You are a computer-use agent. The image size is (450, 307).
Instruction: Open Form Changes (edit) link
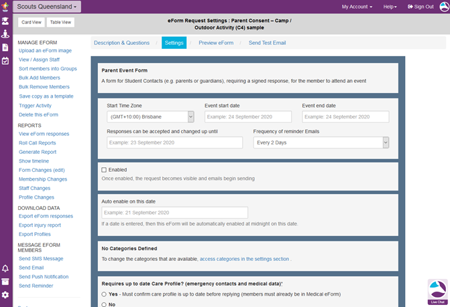(42, 171)
